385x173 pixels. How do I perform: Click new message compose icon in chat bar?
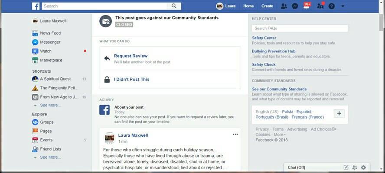(346, 167)
